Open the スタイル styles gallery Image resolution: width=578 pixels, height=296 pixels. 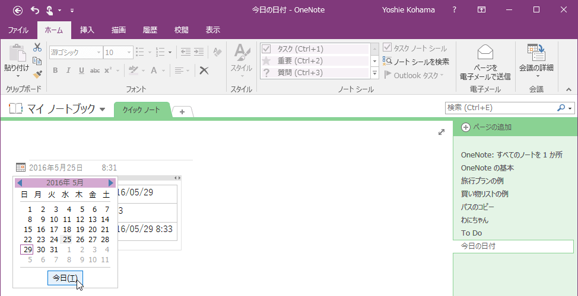[x=242, y=60]
